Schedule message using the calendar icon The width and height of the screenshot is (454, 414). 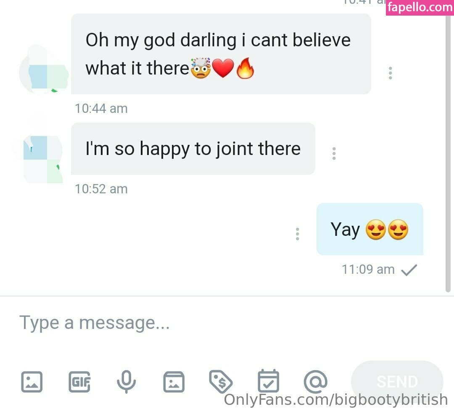(268, 381)
